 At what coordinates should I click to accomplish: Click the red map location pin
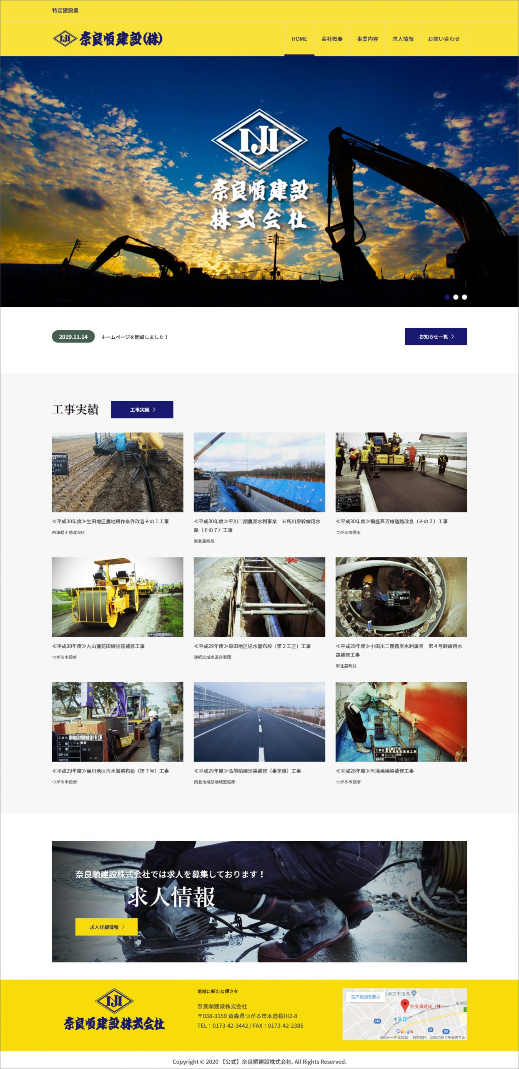coord(404,1005)
